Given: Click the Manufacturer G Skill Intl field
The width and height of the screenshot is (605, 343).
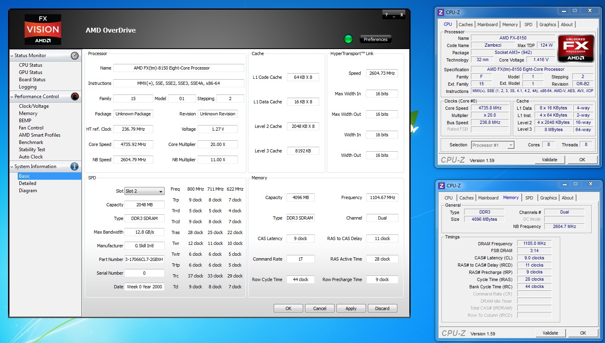Looking at the screenshot, I should pos(144,246).
